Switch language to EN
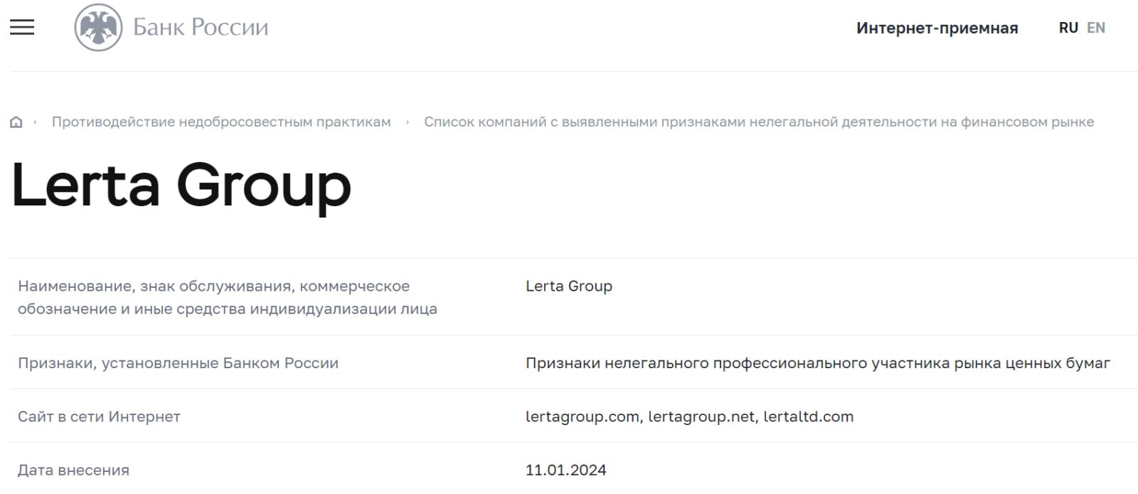The image size is (1138, 494). (x=1095, y=28)
